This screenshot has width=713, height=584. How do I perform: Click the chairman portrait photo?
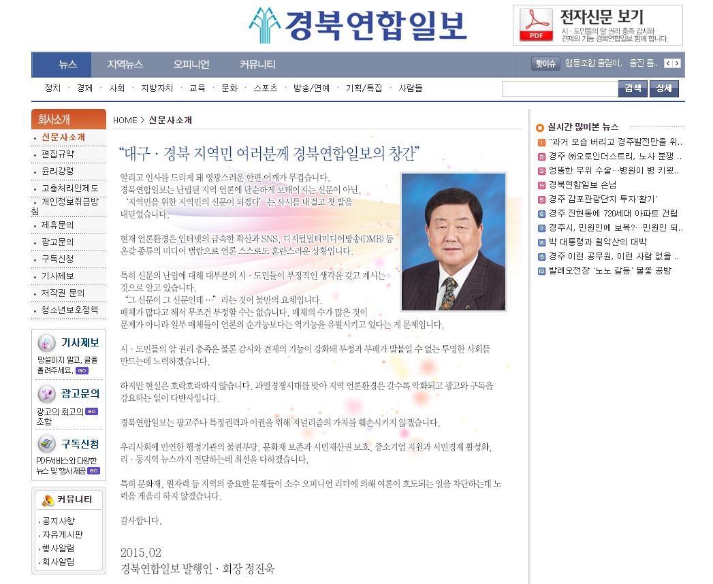pyautogui.click(x=454, y=242)
